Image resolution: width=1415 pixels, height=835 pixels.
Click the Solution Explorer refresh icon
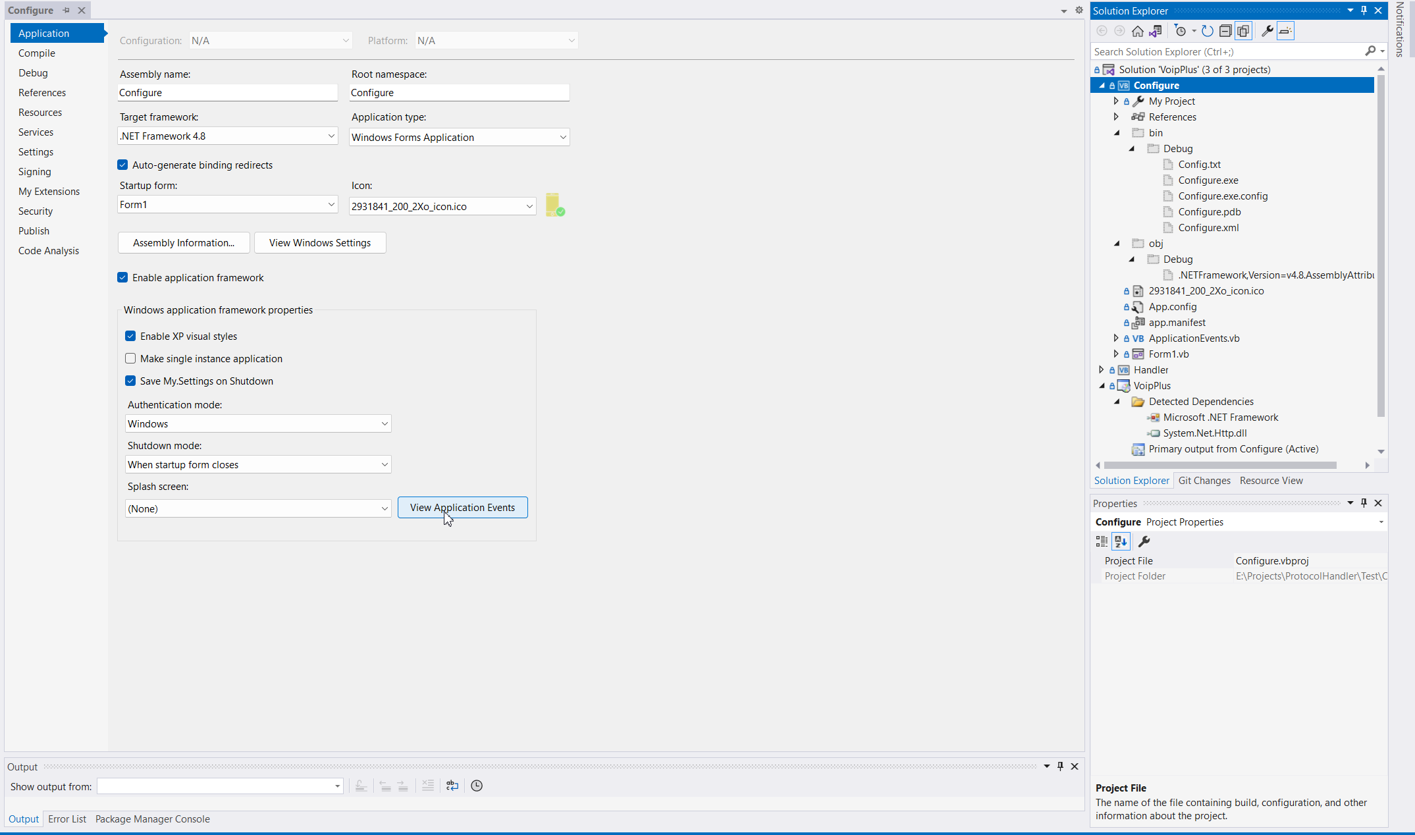coord(1207,31)
